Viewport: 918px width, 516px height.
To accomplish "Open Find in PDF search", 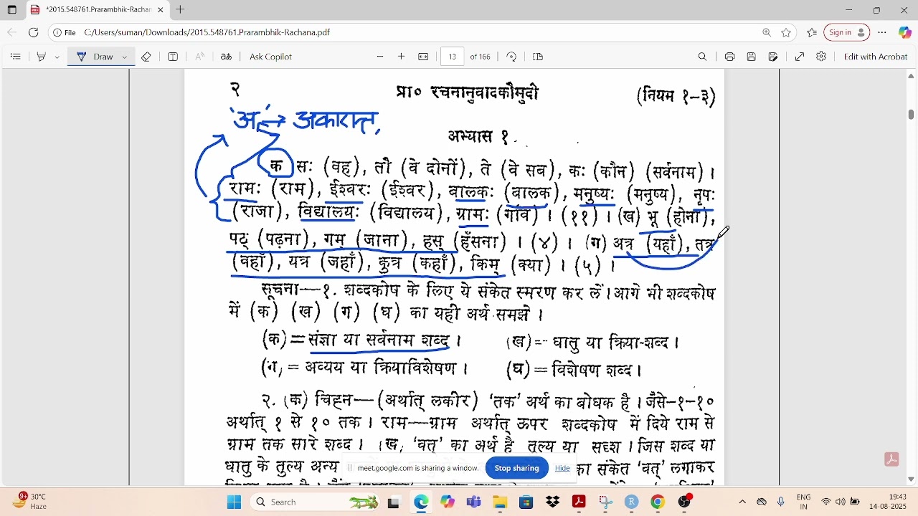I will (x=703, y=57).
